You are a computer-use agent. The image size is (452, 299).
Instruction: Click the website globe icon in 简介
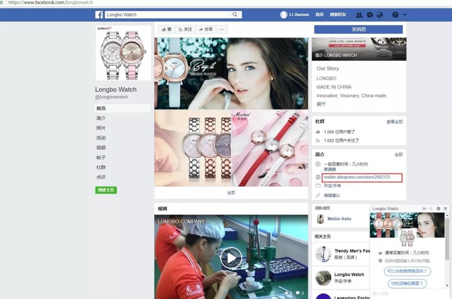point(318,177)
